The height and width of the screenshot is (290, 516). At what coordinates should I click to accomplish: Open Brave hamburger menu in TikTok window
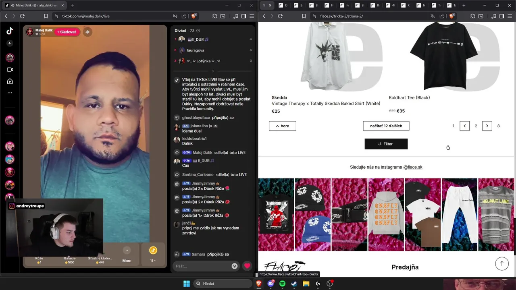[252, 16]
